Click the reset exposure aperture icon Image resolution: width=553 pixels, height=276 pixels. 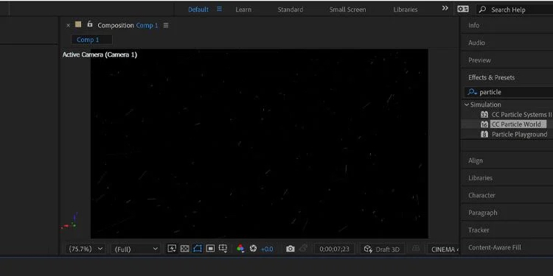coord(253,249)
